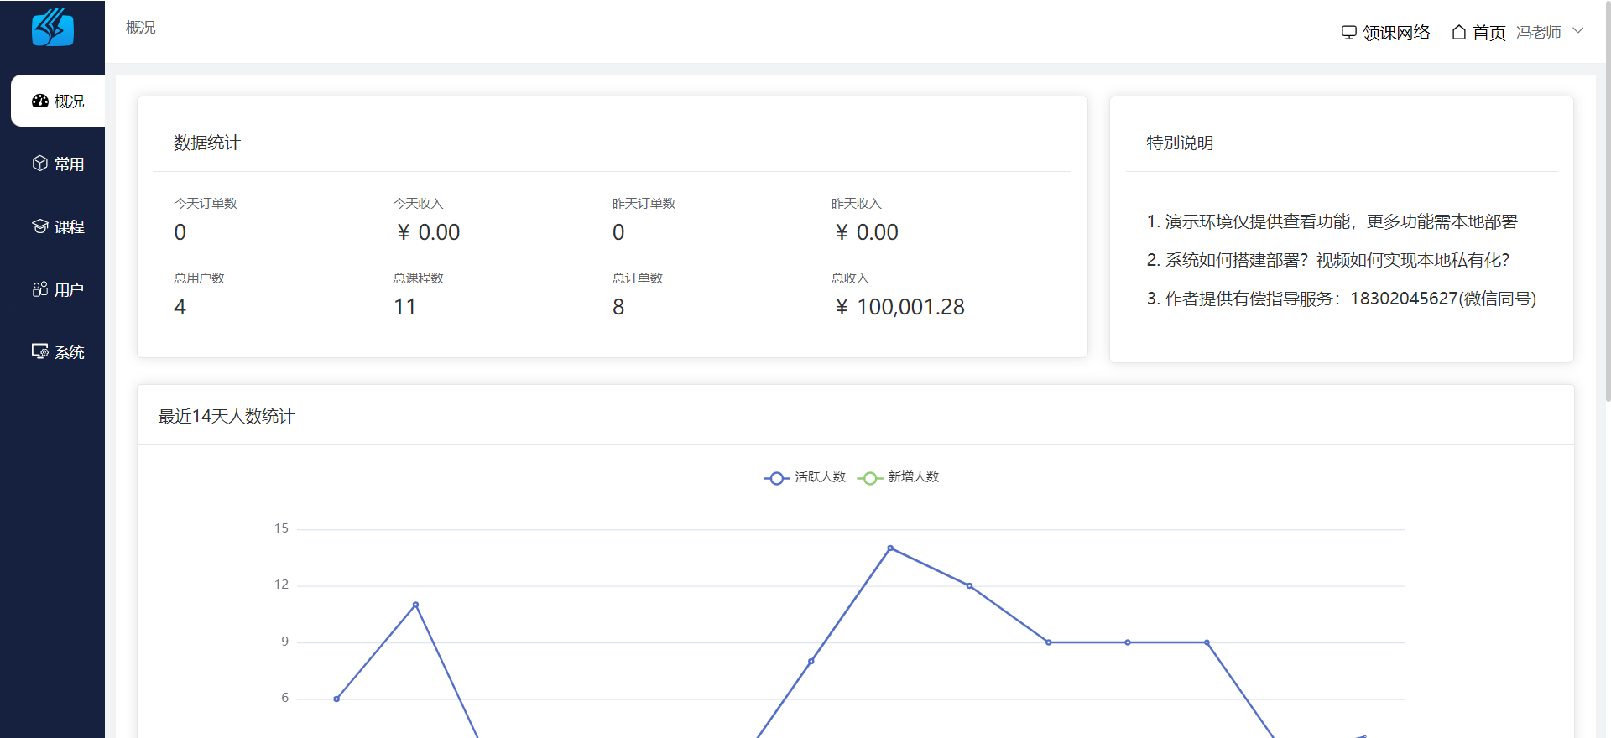1611x738 pixels.
Task: Click the 总用户数 value 4
Action: [180, 307]
